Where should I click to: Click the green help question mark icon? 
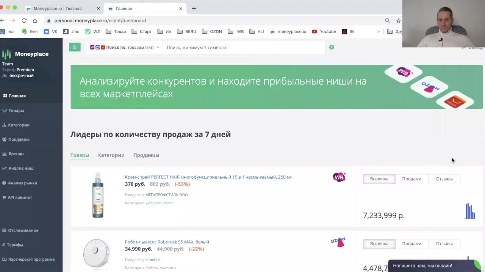[332, 47]
